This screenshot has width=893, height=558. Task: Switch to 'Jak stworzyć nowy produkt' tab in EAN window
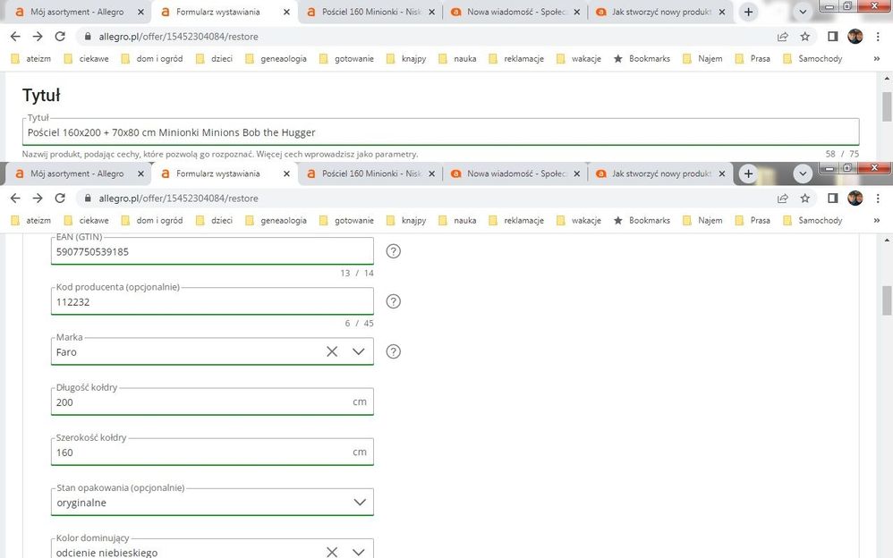[x=660, y=173]
